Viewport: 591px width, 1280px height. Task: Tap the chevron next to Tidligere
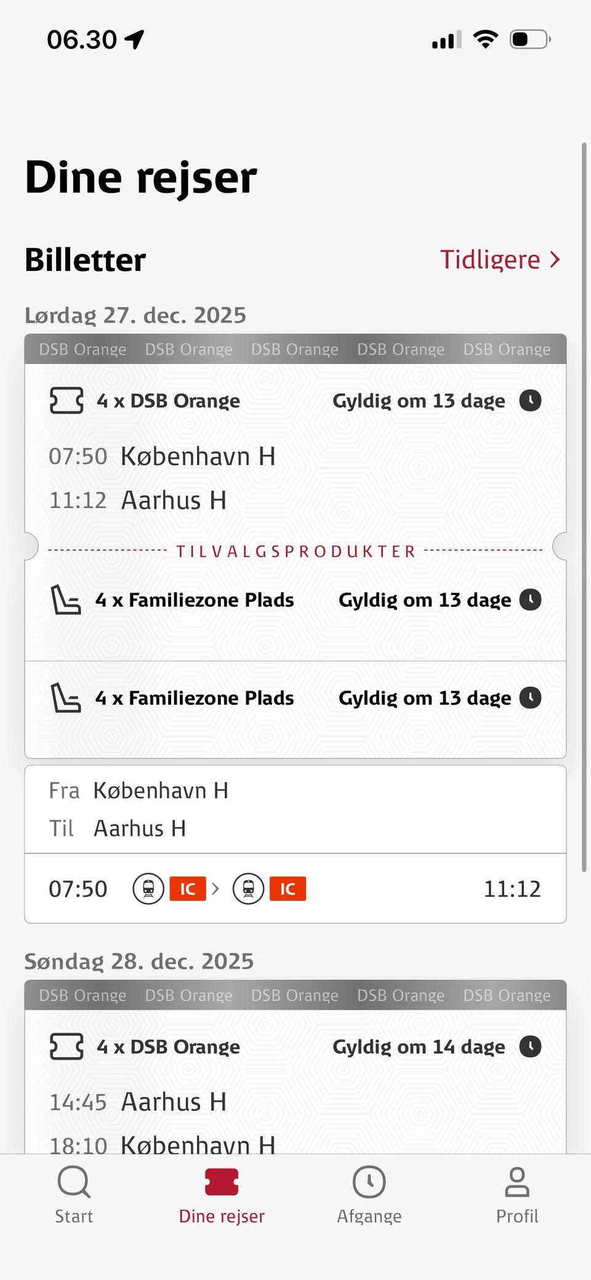555,259
